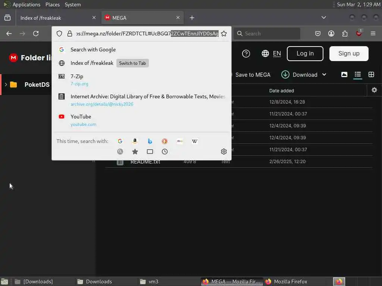The height and width of the screenshot is (286, 382).
Task: Open the list all tabs dropdown
Action: 324,18
